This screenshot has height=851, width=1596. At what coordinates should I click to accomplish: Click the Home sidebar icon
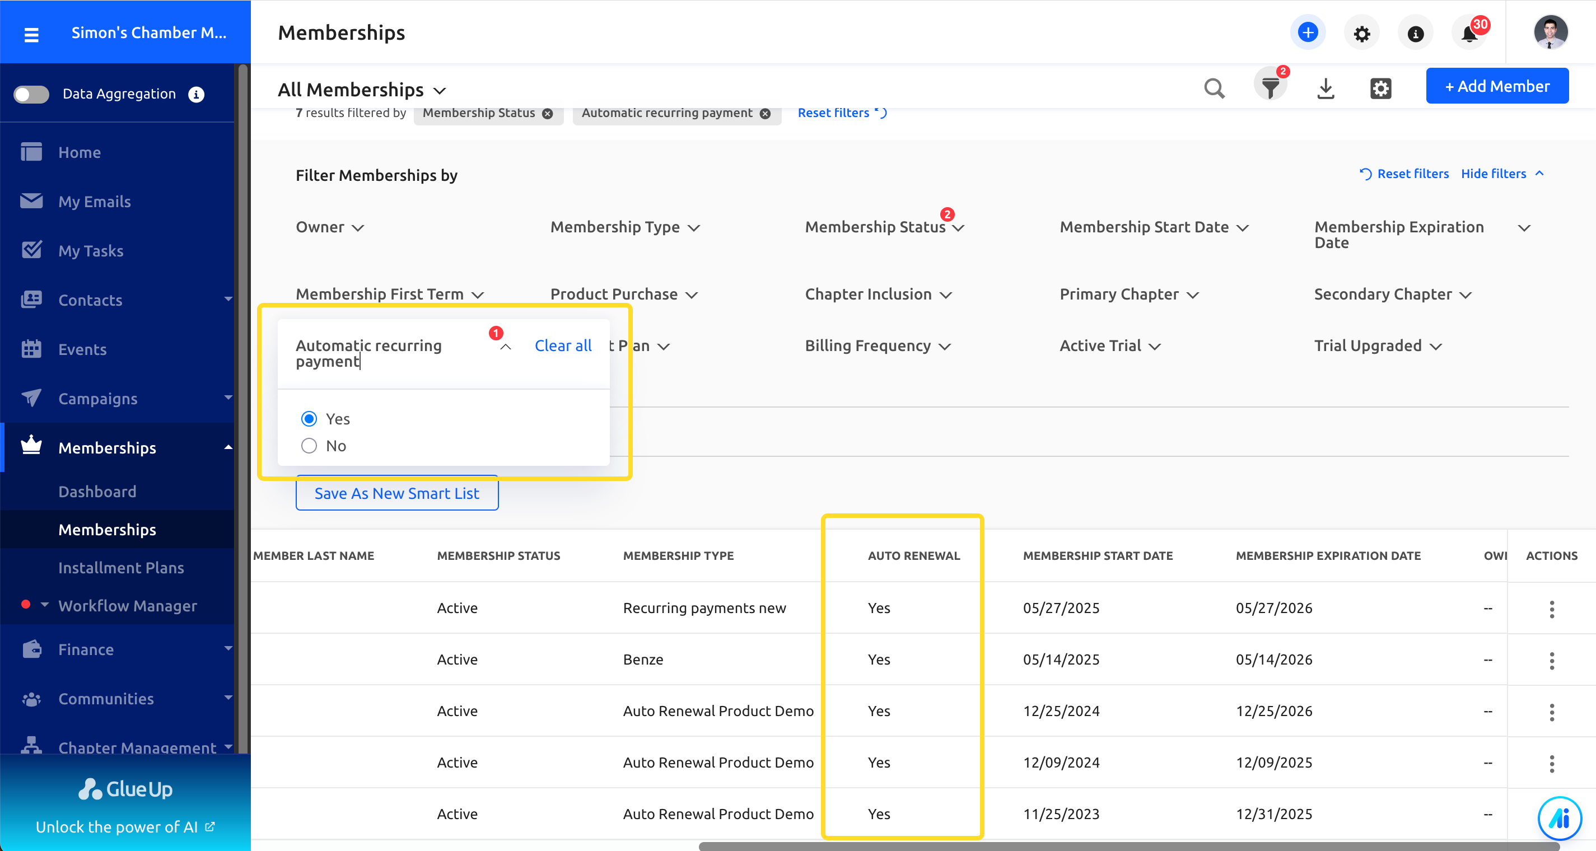coord(31,152)
